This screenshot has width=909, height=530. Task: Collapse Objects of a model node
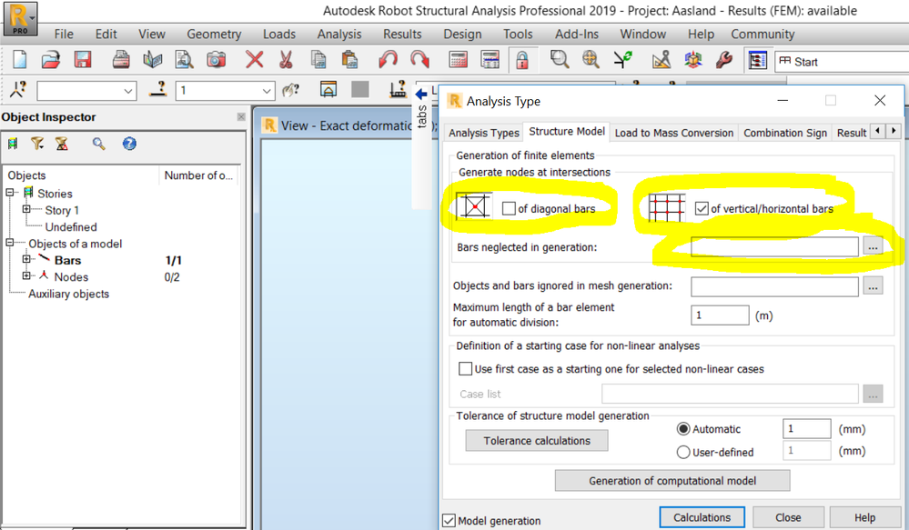(x=10, y=244)
